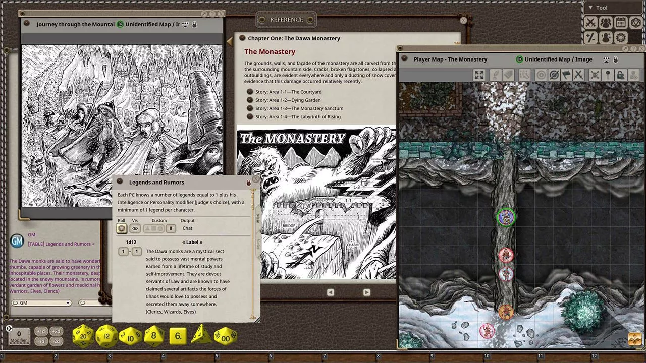
Task: Click the left triangle beside Chapter One header
Action: coord(230,42)
